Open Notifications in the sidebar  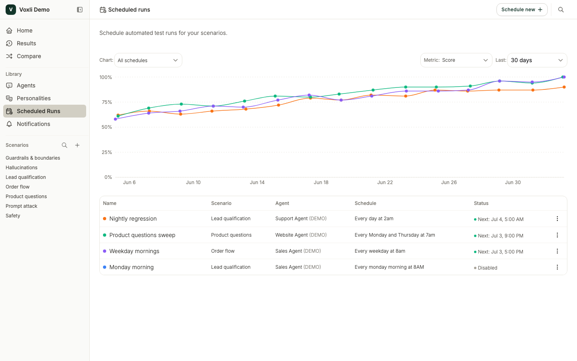(44, 124)
